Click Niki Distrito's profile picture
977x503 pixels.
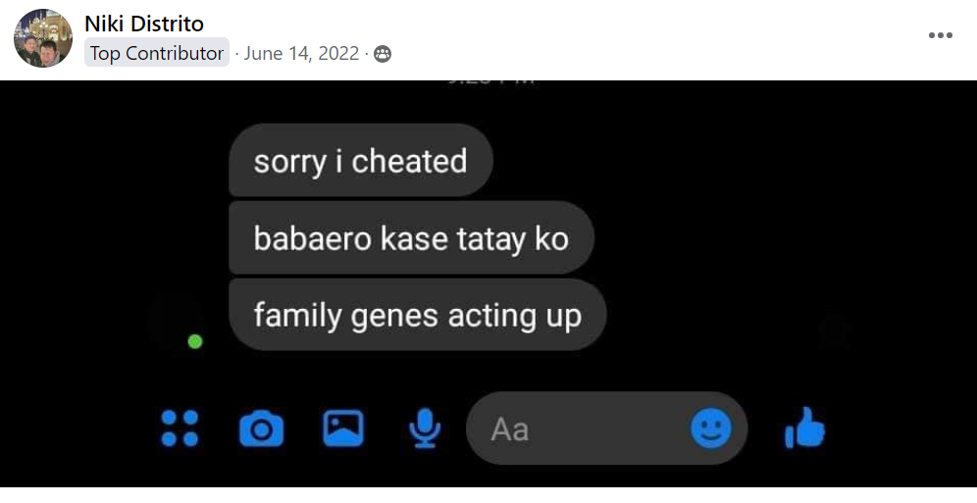(x=42, y=38)
